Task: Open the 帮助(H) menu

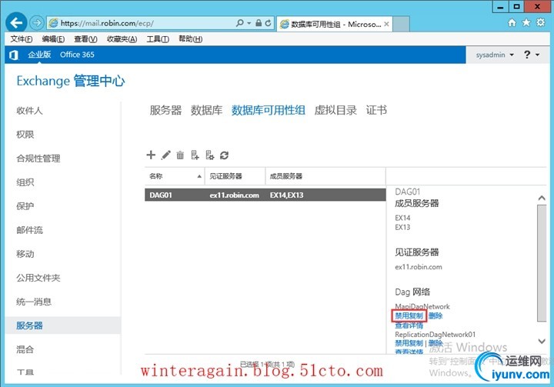Action: click(191, 39)
